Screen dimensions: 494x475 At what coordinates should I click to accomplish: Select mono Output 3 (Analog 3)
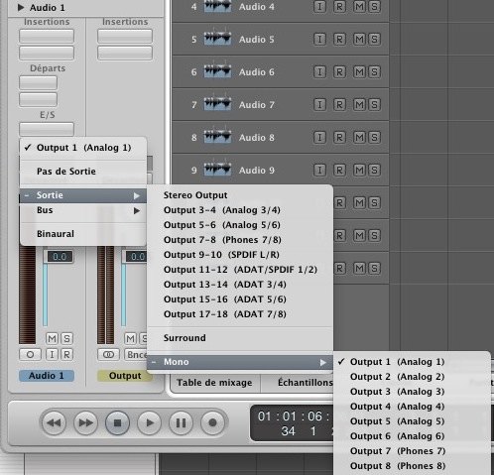(x=412, y=392)
